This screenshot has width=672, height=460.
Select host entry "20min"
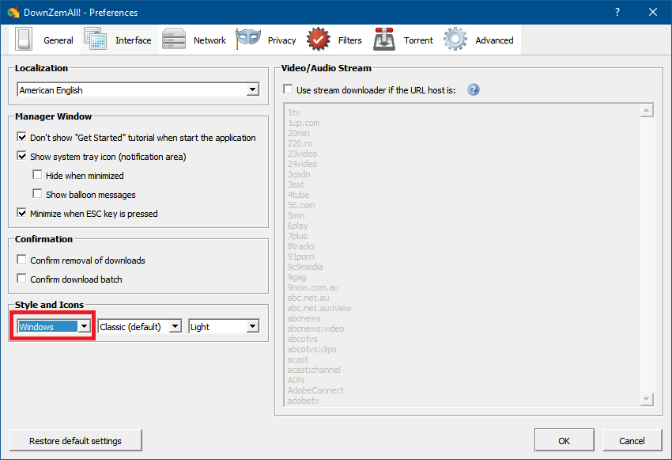(x=299, y=133)
